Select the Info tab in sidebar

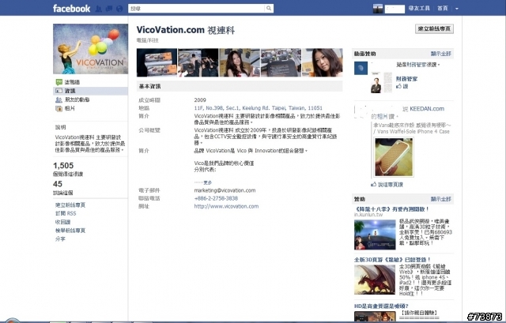coord(90,91)
